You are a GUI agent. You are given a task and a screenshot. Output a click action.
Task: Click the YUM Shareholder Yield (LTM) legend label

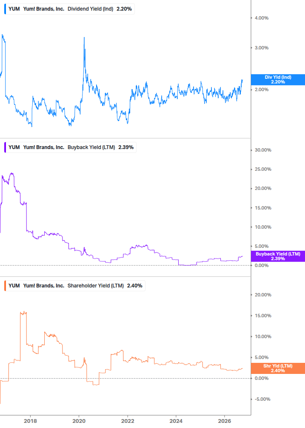pyautogui.click(x=75, y=286)
